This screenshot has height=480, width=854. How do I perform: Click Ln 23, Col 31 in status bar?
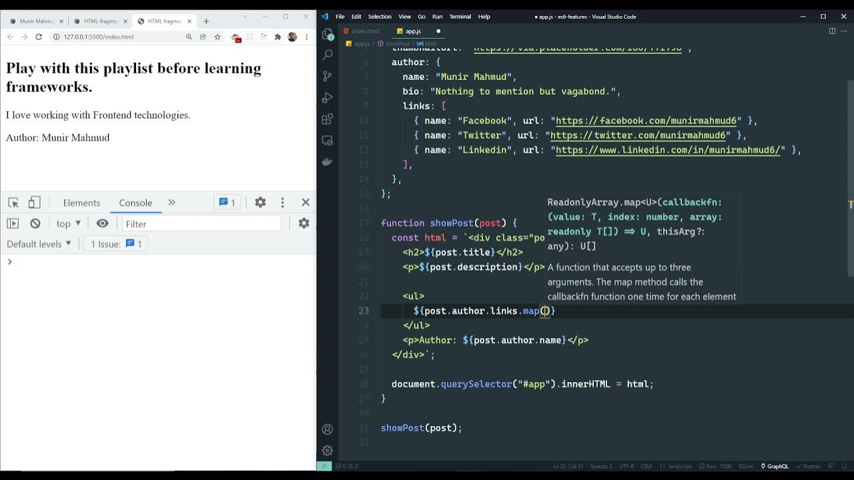pos(570,466)
